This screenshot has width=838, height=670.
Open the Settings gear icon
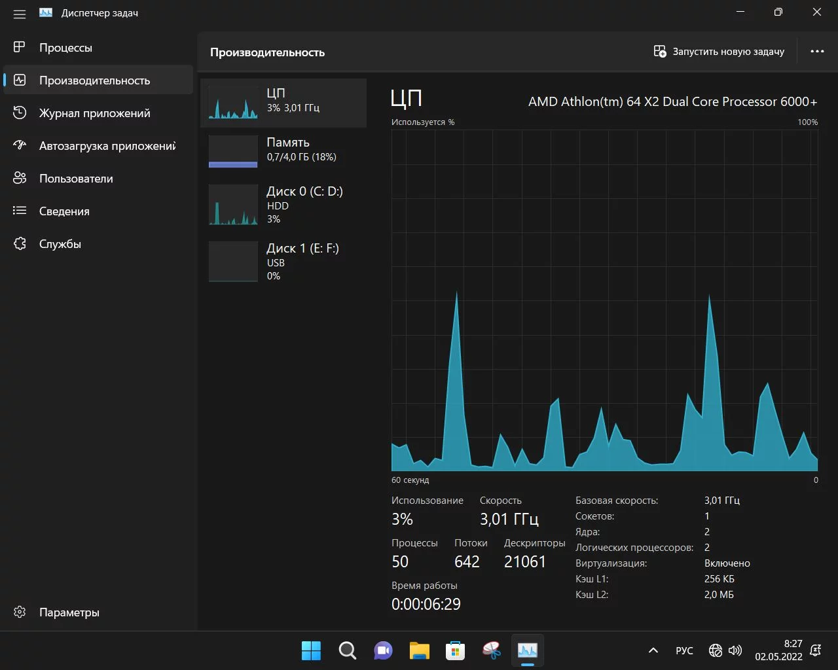[20, 612]
